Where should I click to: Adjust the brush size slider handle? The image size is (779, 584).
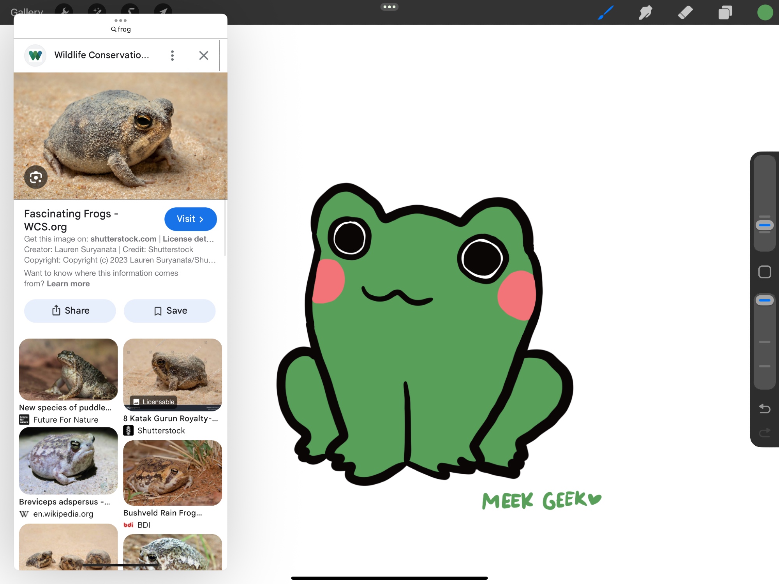tap(765, 225)
